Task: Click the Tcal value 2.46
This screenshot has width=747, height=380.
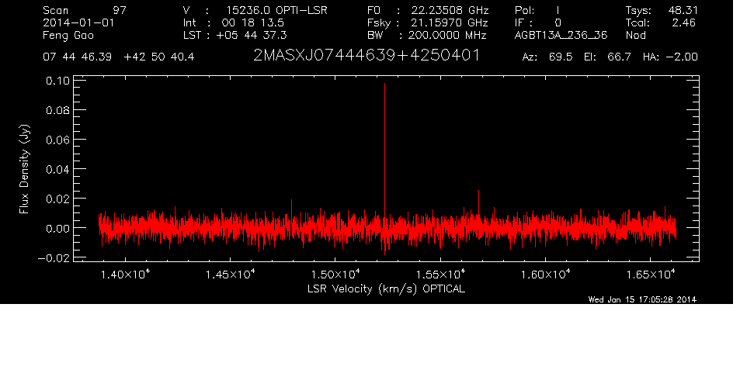Action: point(683,23)
